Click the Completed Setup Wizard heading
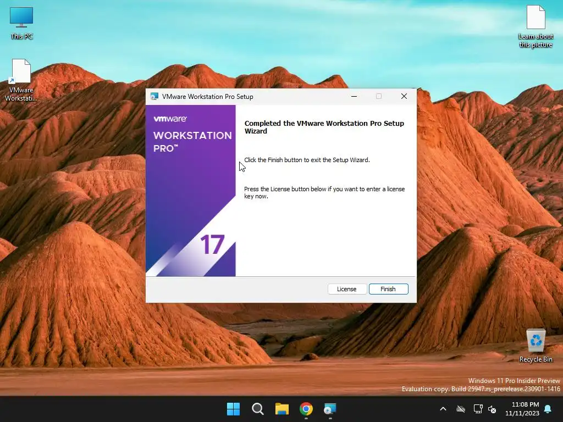The width and height of the screenshot is (563, 422). click(324, 127)
